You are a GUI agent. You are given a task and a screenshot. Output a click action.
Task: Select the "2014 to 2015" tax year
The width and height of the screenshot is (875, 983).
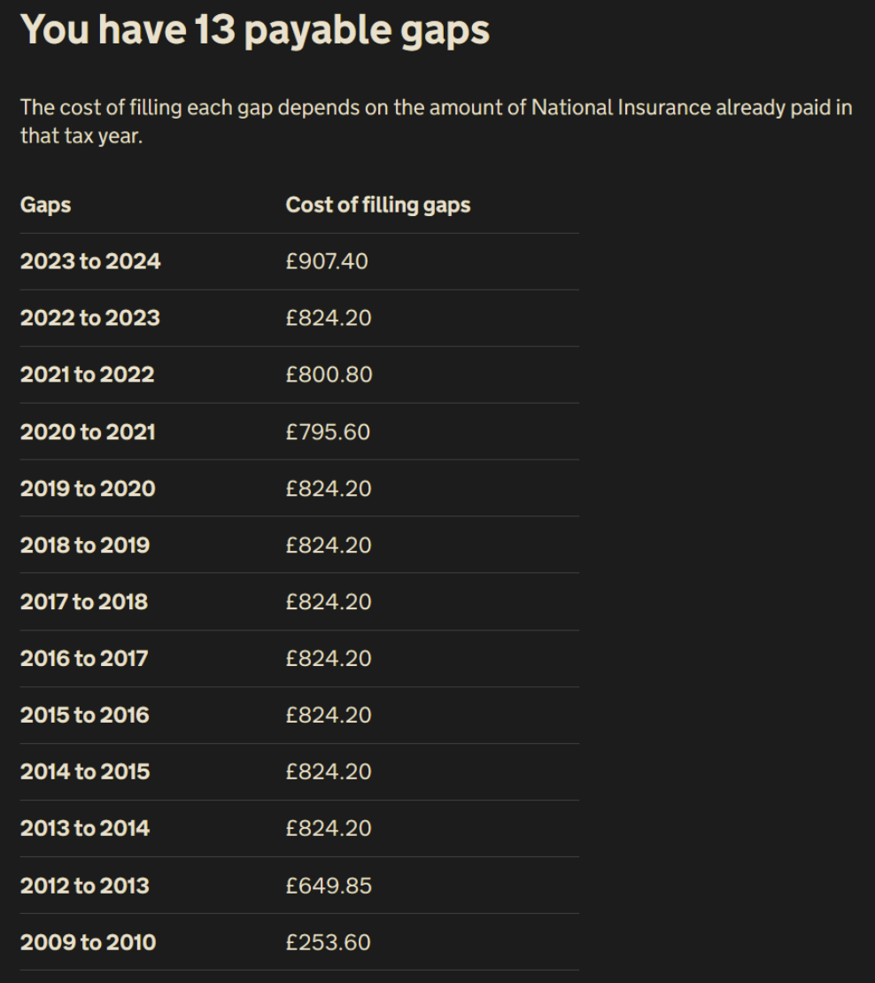[85, 772]
